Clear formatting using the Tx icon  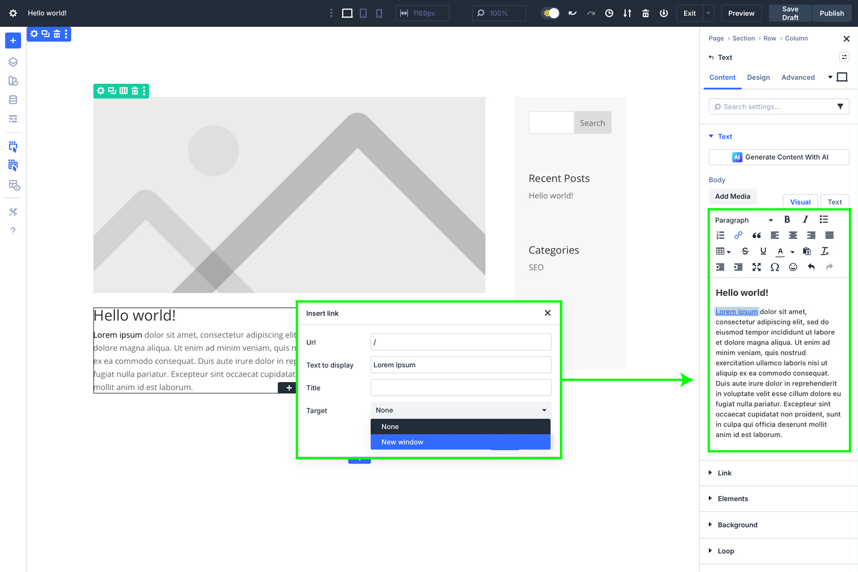coord(825,251)
